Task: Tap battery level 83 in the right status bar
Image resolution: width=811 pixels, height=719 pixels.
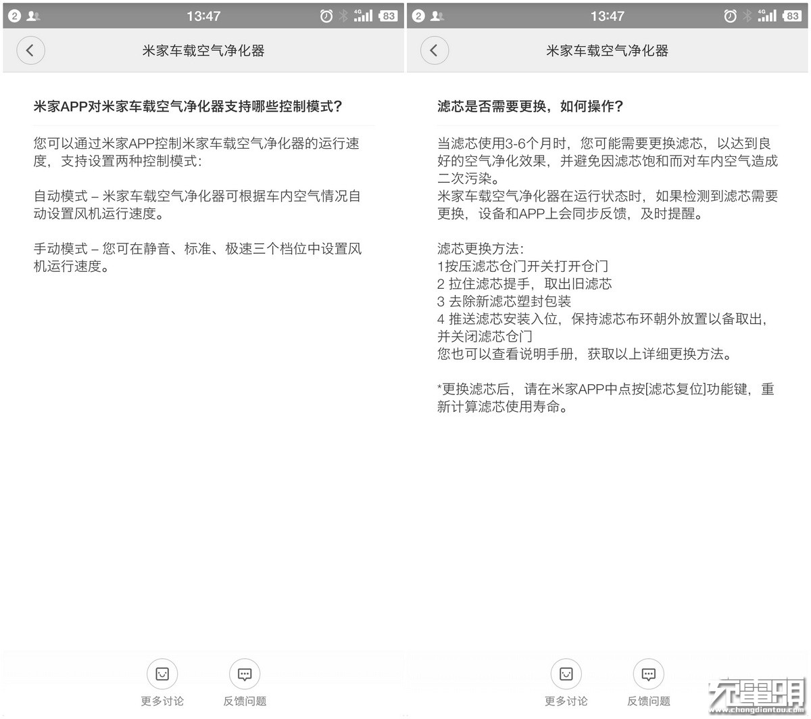Action: 792,16
